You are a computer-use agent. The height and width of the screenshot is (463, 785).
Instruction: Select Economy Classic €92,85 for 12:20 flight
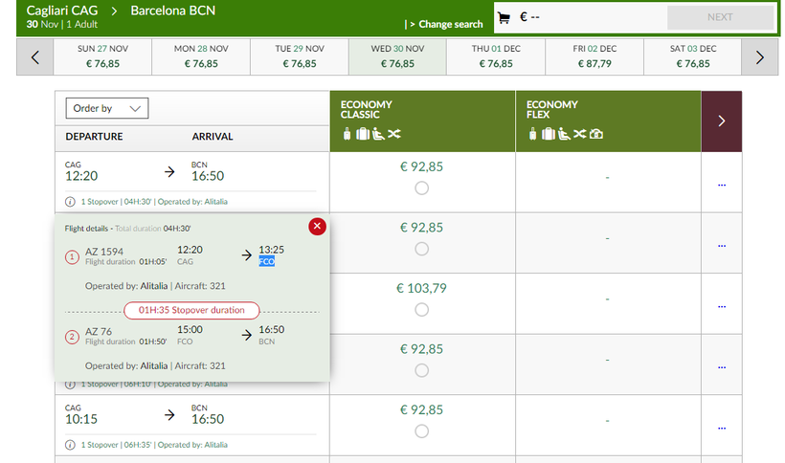click(x=422, y=188)
